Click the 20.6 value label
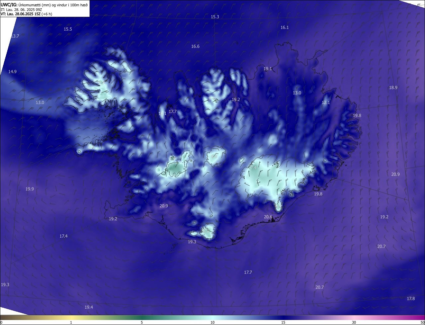 268,217
